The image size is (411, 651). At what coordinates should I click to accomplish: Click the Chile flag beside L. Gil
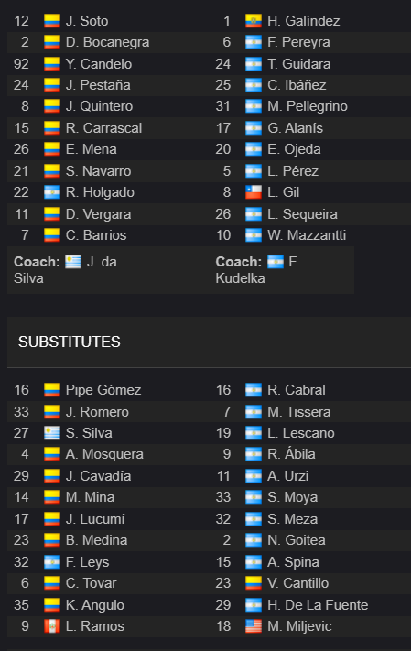[254, 192]
